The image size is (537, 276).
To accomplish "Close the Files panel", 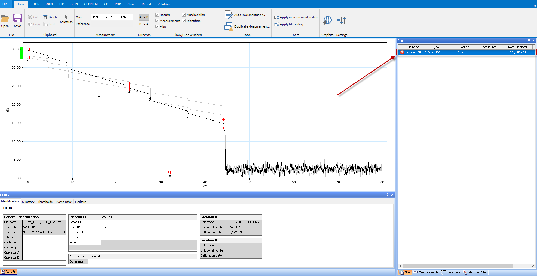I will [534, 40].
